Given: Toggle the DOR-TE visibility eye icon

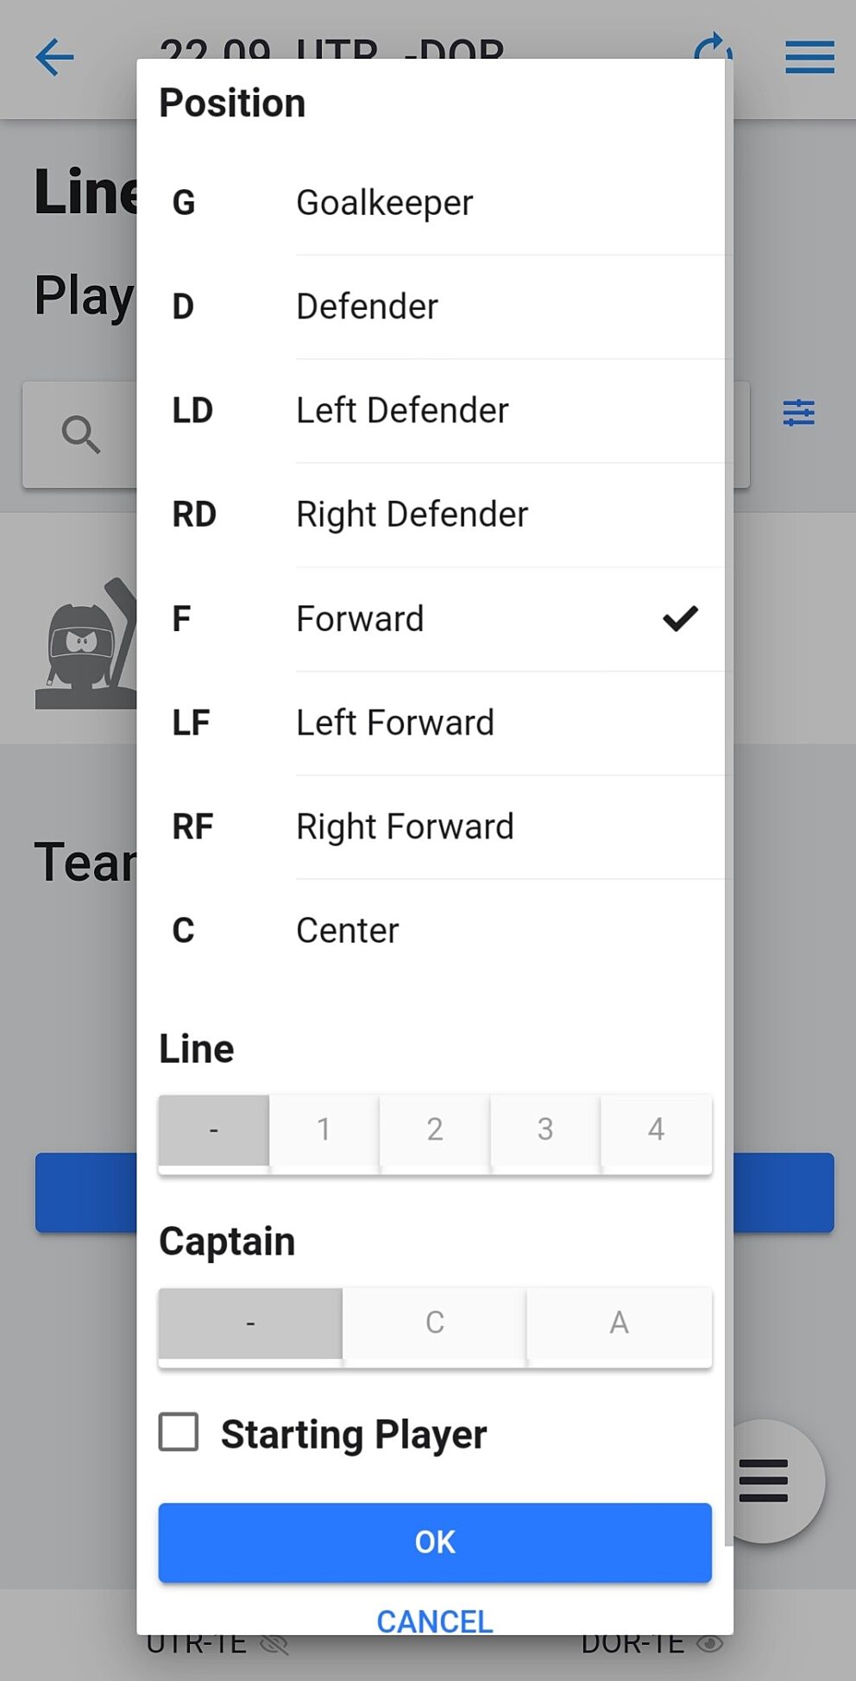Looking at the screenshot, I should click(710, 1643).
